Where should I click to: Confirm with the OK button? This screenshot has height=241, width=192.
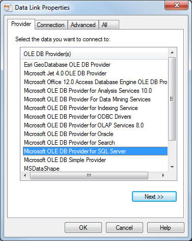coord(83,228)
